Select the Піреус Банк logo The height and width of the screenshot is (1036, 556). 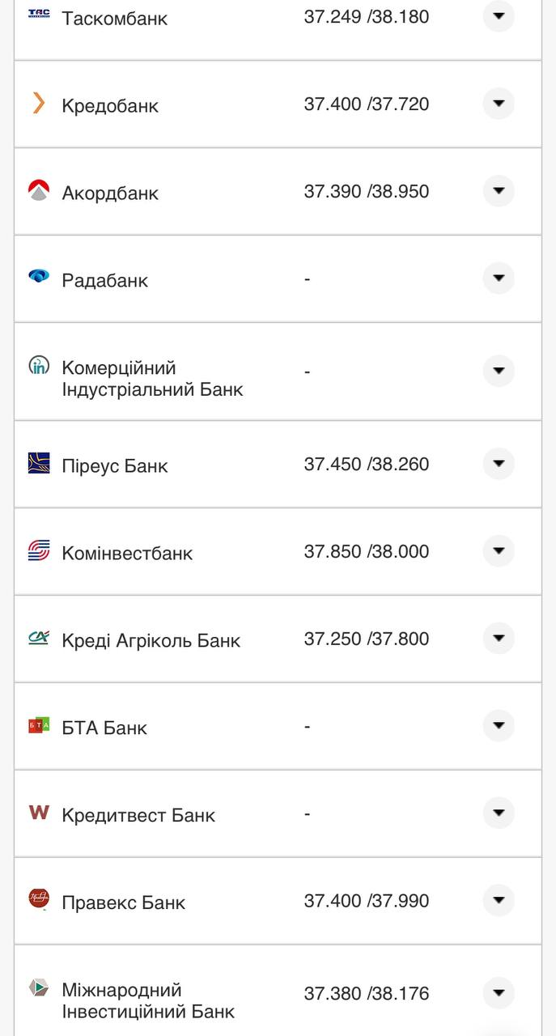click(38, 464)
